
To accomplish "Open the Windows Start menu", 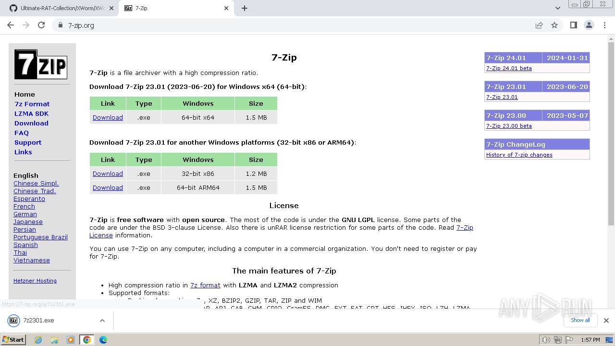I will click(x=13, y=339).
